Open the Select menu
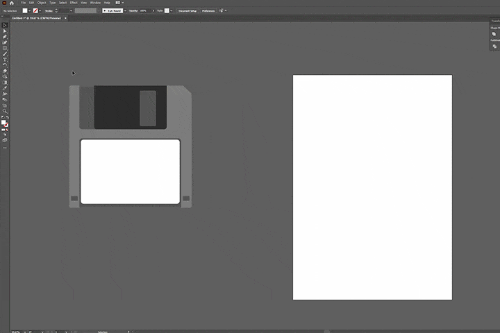This screenshot has width=500, height=333. (x=62, y=3)
